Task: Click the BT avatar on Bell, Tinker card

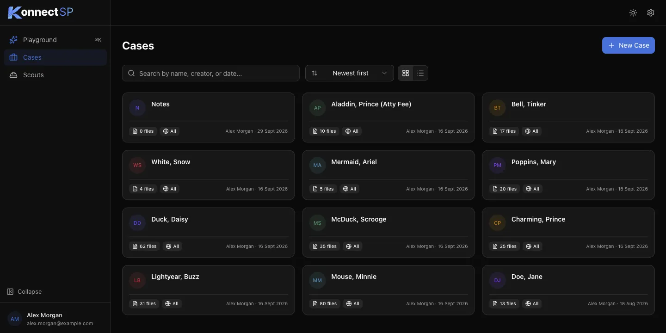Action: tap(497, 108)
